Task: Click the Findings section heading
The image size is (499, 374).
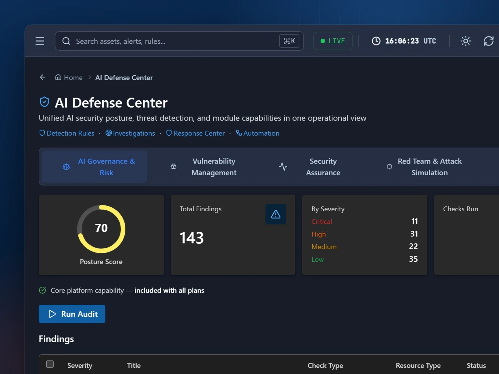Action: tap(56, 339)
